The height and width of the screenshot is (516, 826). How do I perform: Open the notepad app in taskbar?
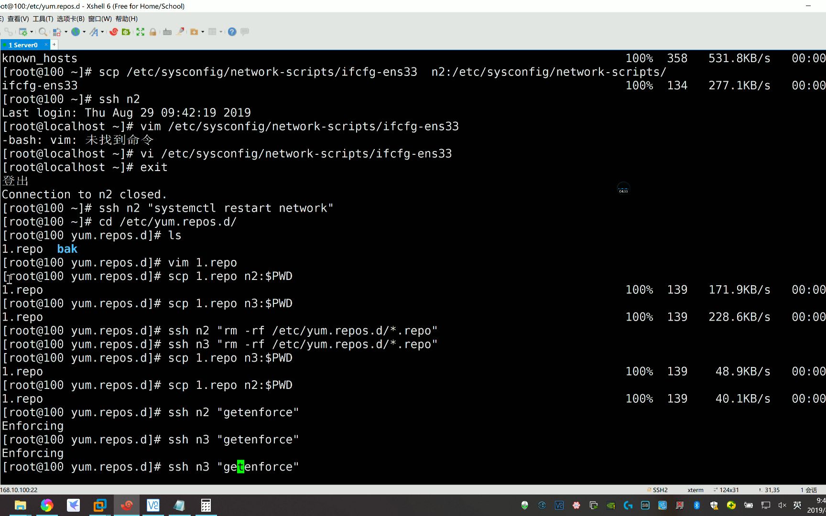(179, 505)
